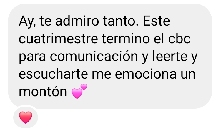The height and width of the screenshot is (136, 221).
Task: Tap the pink two-hearts emoji
Action: [x=79, y=91]
